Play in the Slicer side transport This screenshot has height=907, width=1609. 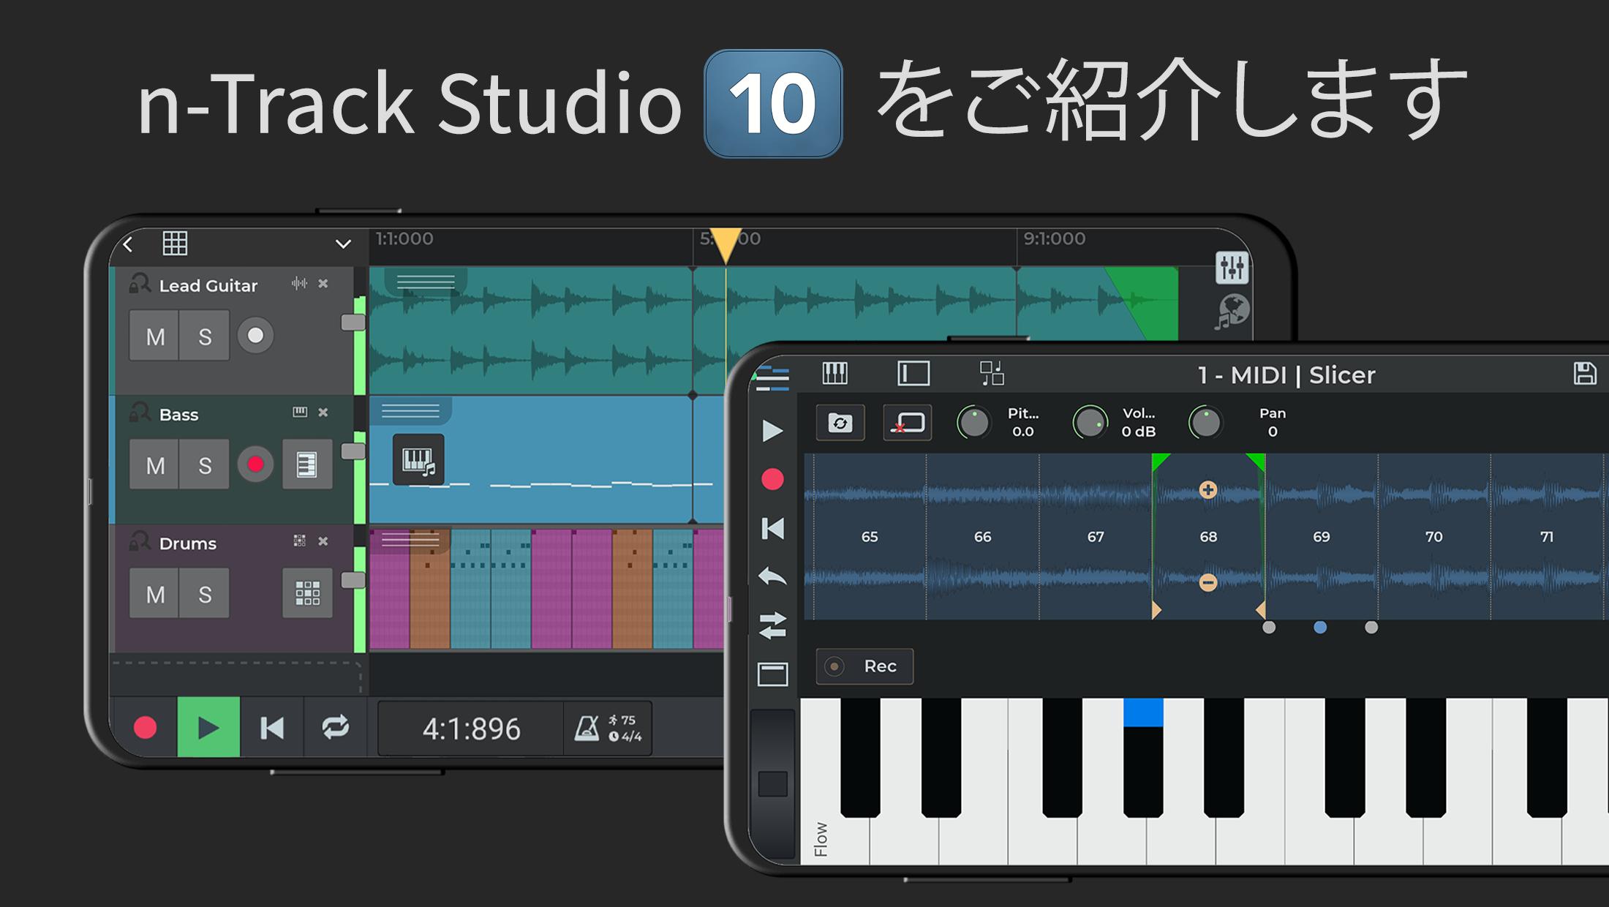772,431
